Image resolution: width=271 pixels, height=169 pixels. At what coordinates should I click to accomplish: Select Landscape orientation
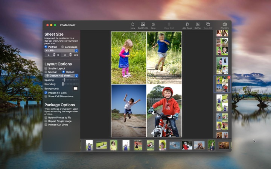tap(62, 47)
